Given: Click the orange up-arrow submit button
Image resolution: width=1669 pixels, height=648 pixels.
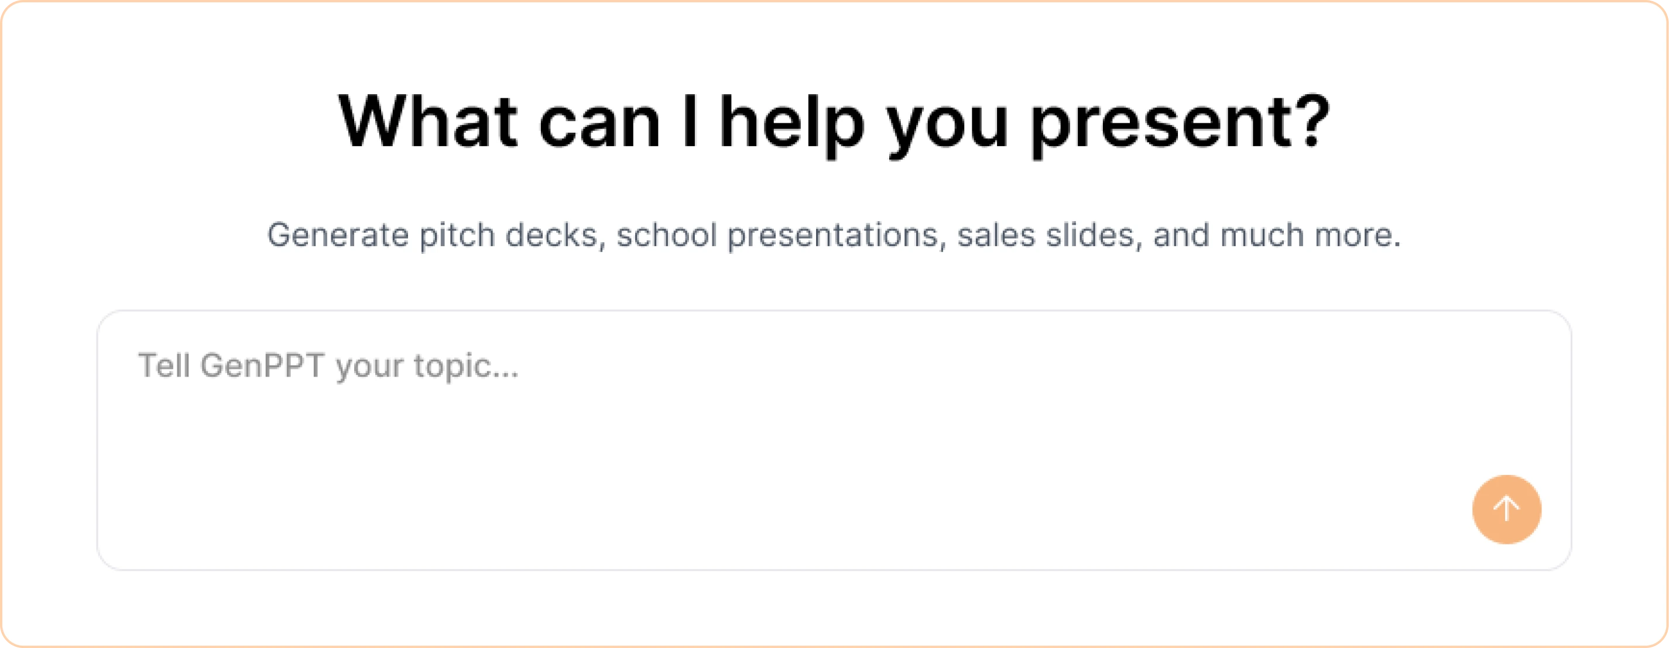Looking at the screenshot, I should (1506, 509).
